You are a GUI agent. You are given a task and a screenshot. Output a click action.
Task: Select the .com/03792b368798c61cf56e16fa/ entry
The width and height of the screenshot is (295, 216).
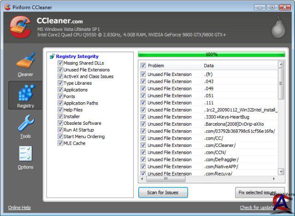coord(240,131)
